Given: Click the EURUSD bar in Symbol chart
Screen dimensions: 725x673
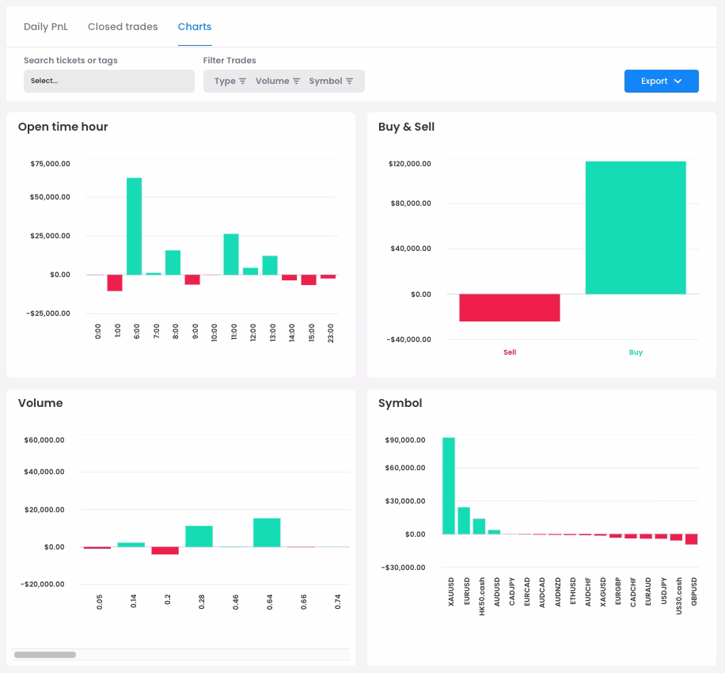Looking at the screenshot, I should pyautogui.click(x=464, y=521).
